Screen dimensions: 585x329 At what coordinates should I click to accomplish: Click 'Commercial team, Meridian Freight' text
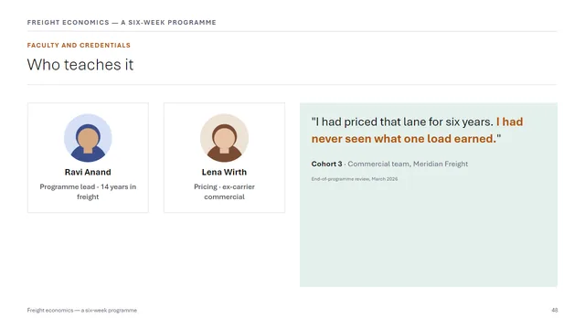click(408, 164)
